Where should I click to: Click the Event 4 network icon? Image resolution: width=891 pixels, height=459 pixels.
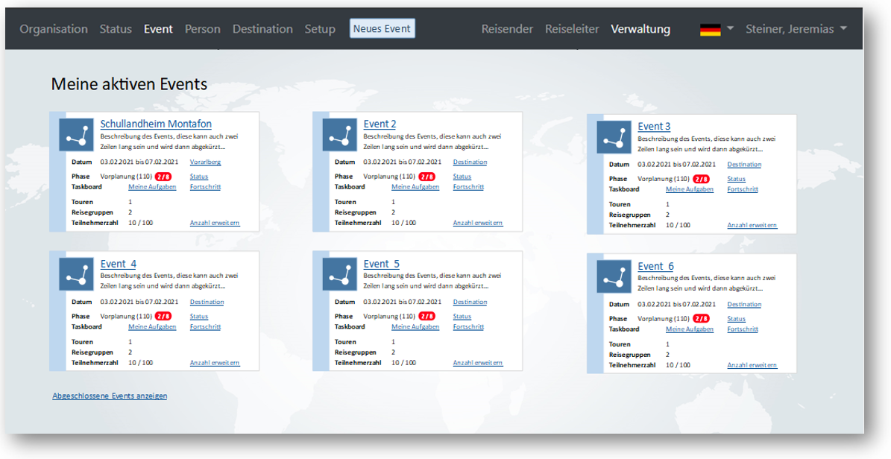click(x=76, y=274)
